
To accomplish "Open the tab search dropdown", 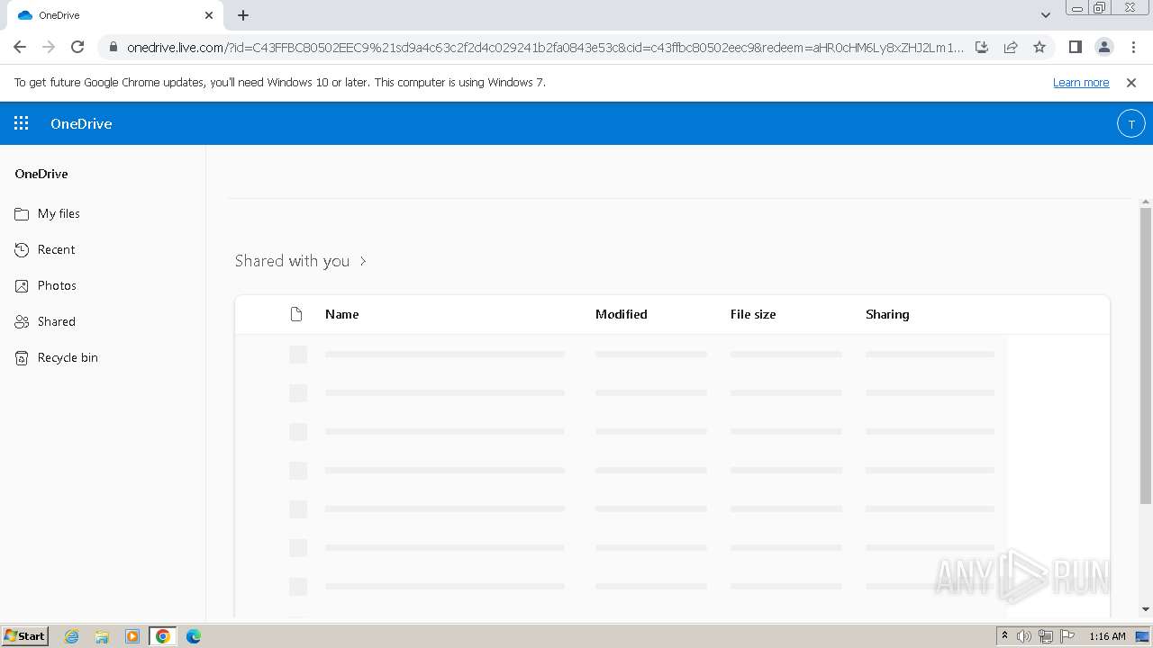I will coord(1046,15).
